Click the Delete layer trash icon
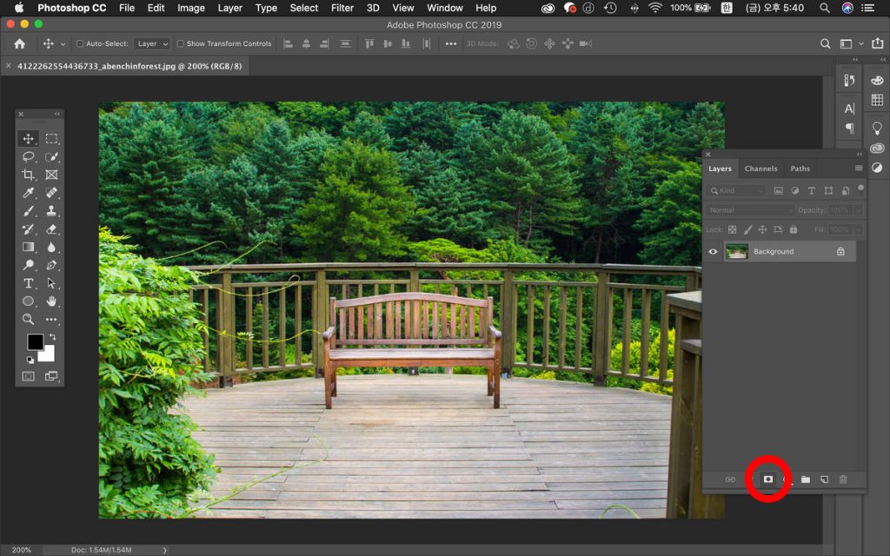The height and width of the screenshot is (556, 890). tap(843, 480)
